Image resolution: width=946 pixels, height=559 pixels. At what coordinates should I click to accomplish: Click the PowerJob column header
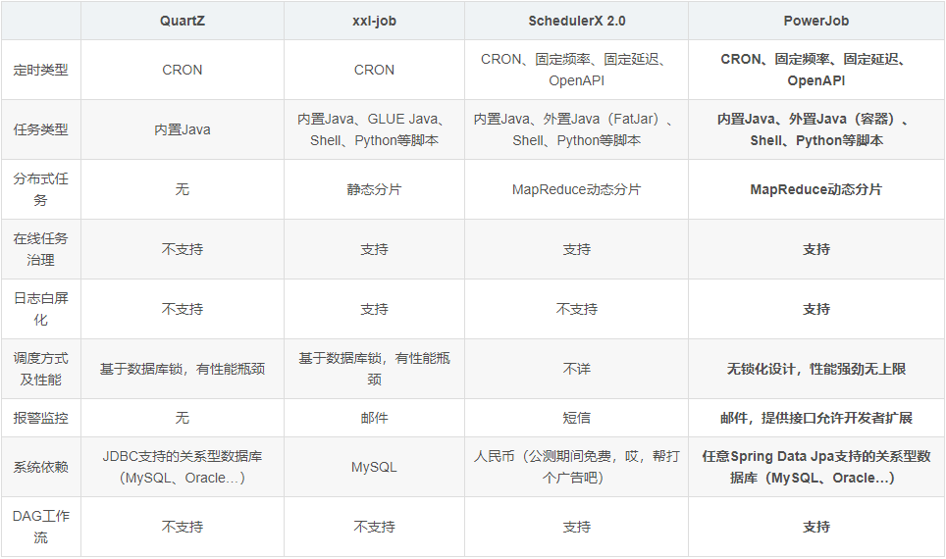815,22
